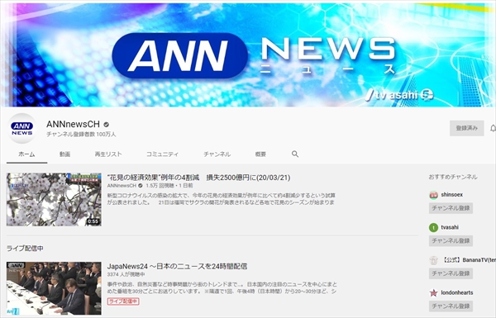The image size is (496, 318).
Task: Click the ANN logo in channel banner
Action: click(179, 55)
